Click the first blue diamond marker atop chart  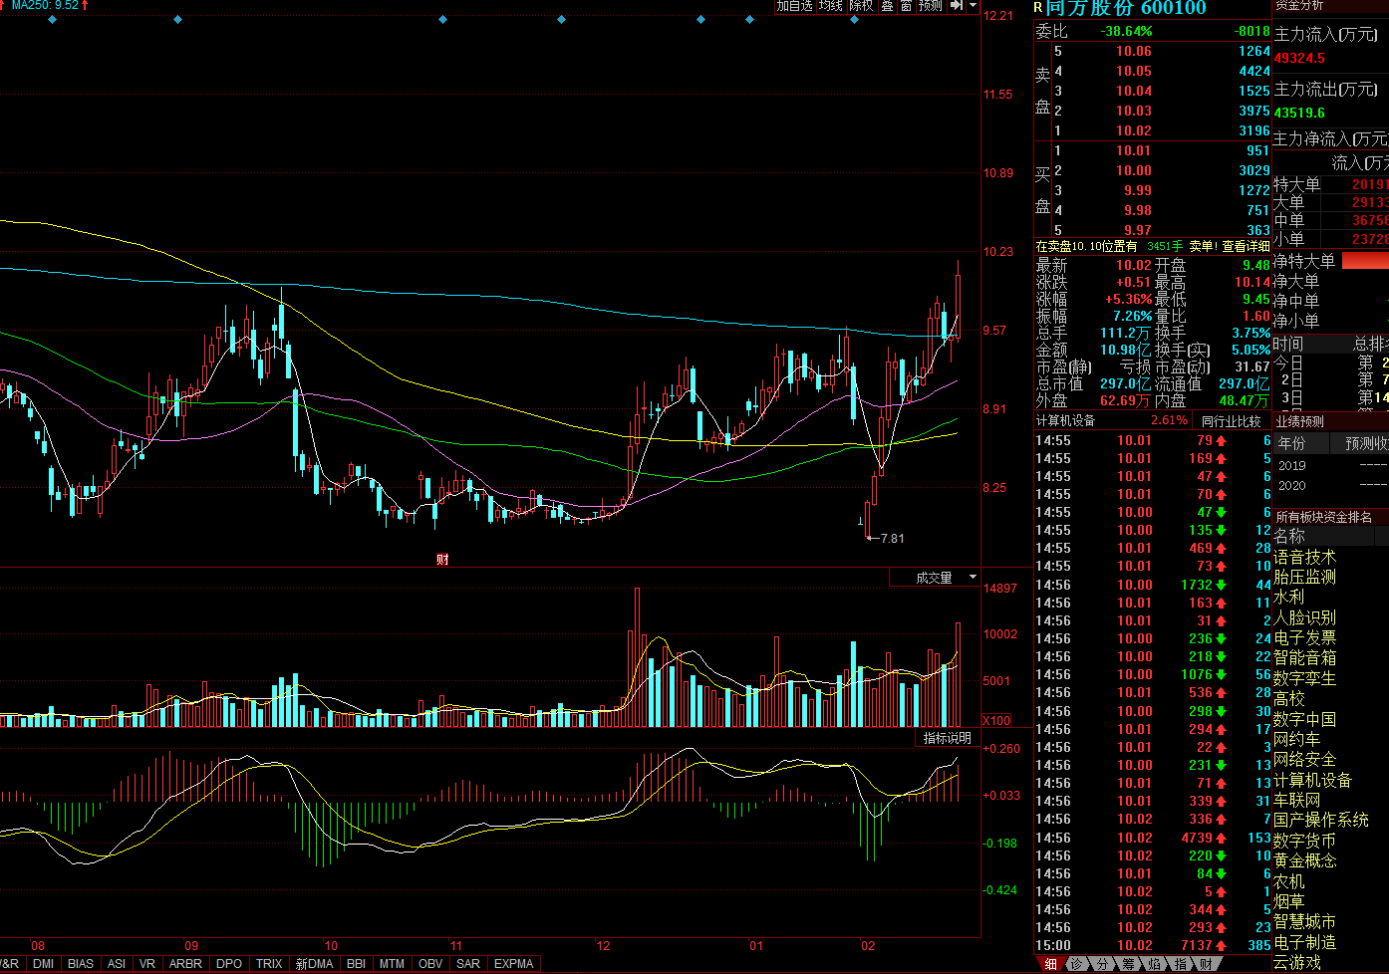point(53,20)
